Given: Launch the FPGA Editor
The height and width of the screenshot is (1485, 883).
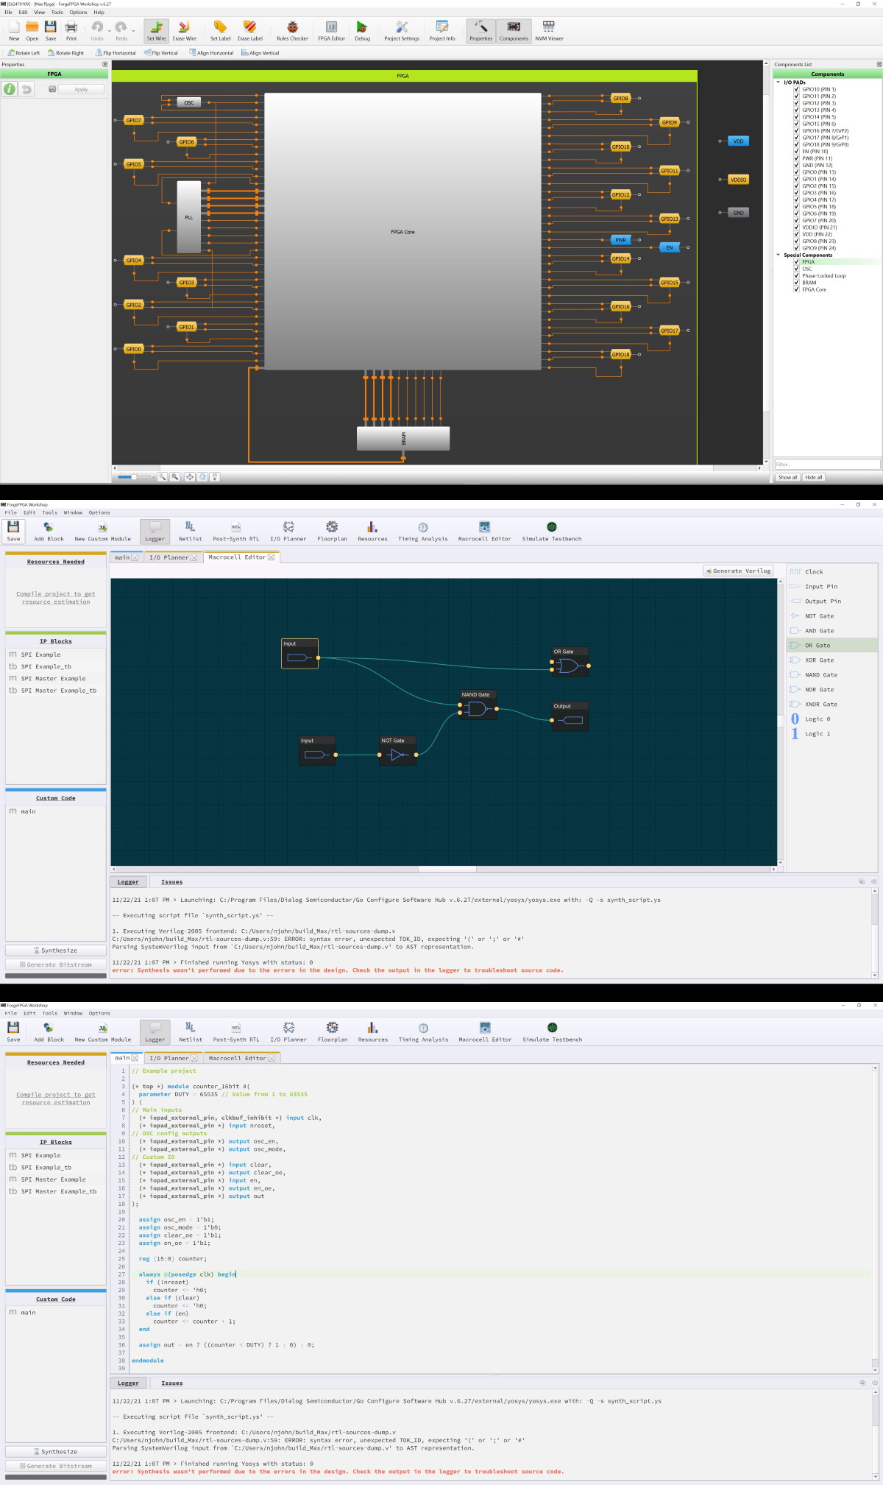Looking at the screenshot, I should pos(331,31).
